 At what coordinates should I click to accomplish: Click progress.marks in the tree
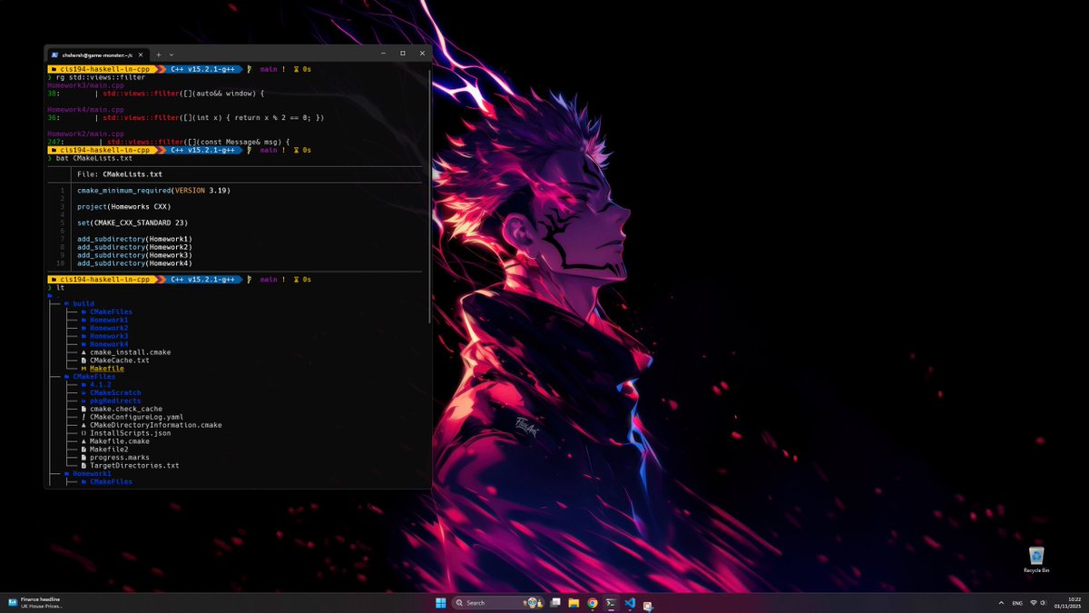click(x=120, y=458)
